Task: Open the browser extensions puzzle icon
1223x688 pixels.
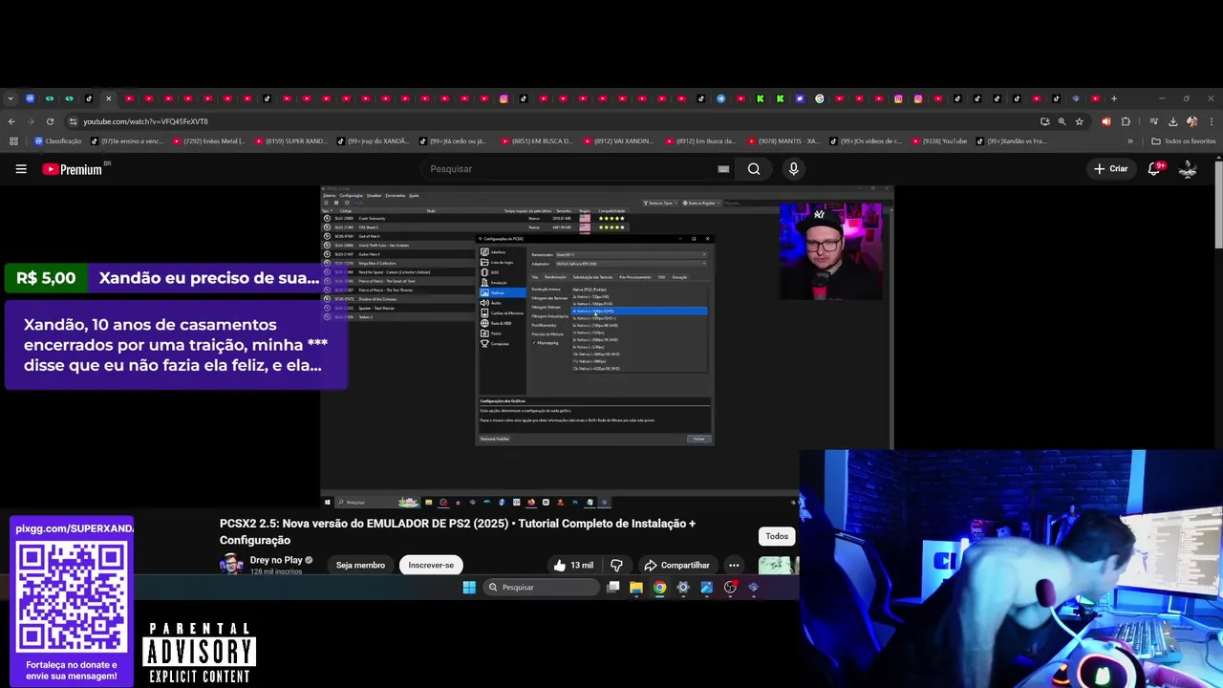Action: tap(1126, 121)
